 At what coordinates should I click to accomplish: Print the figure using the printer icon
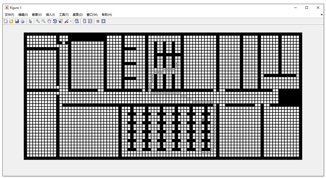coord(22,21)
